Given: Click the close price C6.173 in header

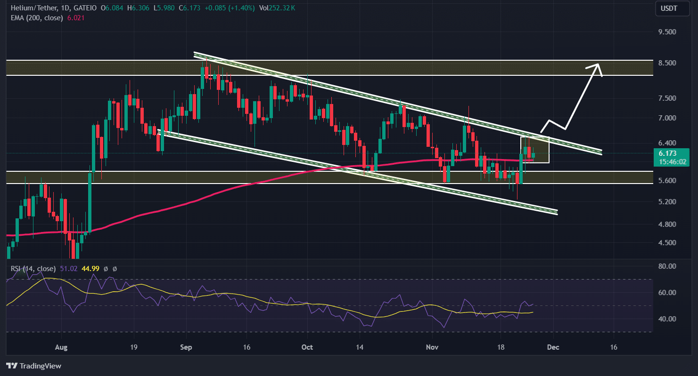Looking at the screenshot, I should 189,8.
